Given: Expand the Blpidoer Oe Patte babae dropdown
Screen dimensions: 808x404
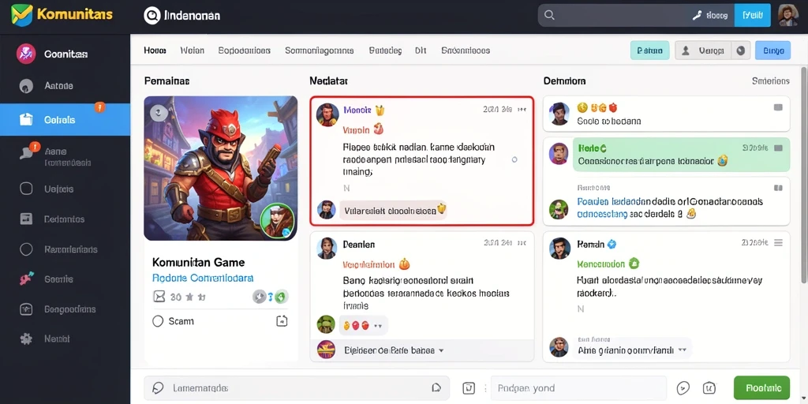Looking at the screenshot, I should [x=440, y=350].
